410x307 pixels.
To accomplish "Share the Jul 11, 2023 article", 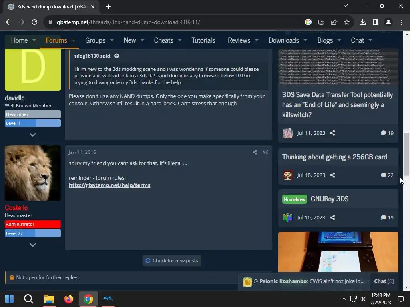I will coord(332,133).
